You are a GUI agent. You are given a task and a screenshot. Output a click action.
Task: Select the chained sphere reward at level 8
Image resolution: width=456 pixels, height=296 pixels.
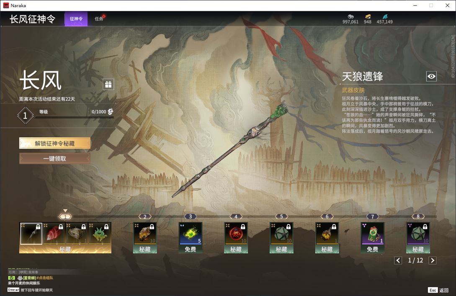418,234
